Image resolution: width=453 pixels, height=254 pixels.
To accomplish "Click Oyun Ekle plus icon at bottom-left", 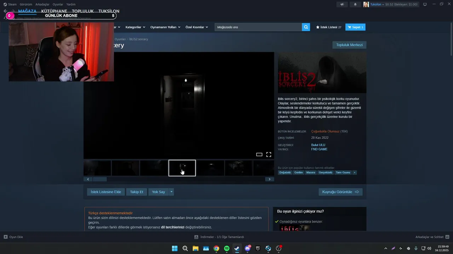I will pyautogui.click(x=5, y=237).
